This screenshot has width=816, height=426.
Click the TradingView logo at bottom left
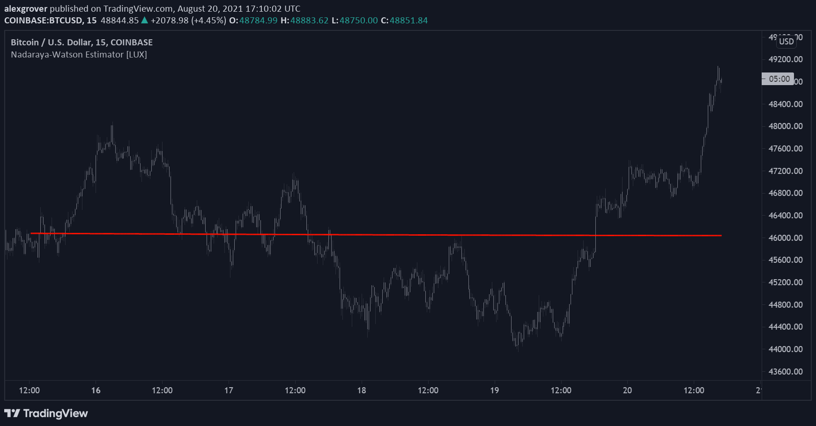click(x=46, y=413)
